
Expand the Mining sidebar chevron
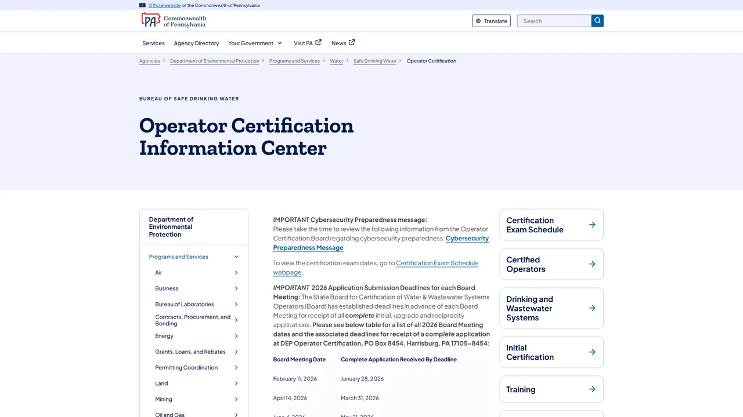pyautogui.click(x=236, y=399)
